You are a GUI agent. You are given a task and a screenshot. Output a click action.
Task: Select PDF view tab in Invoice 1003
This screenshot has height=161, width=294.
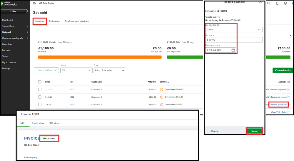tap(54, 123)
